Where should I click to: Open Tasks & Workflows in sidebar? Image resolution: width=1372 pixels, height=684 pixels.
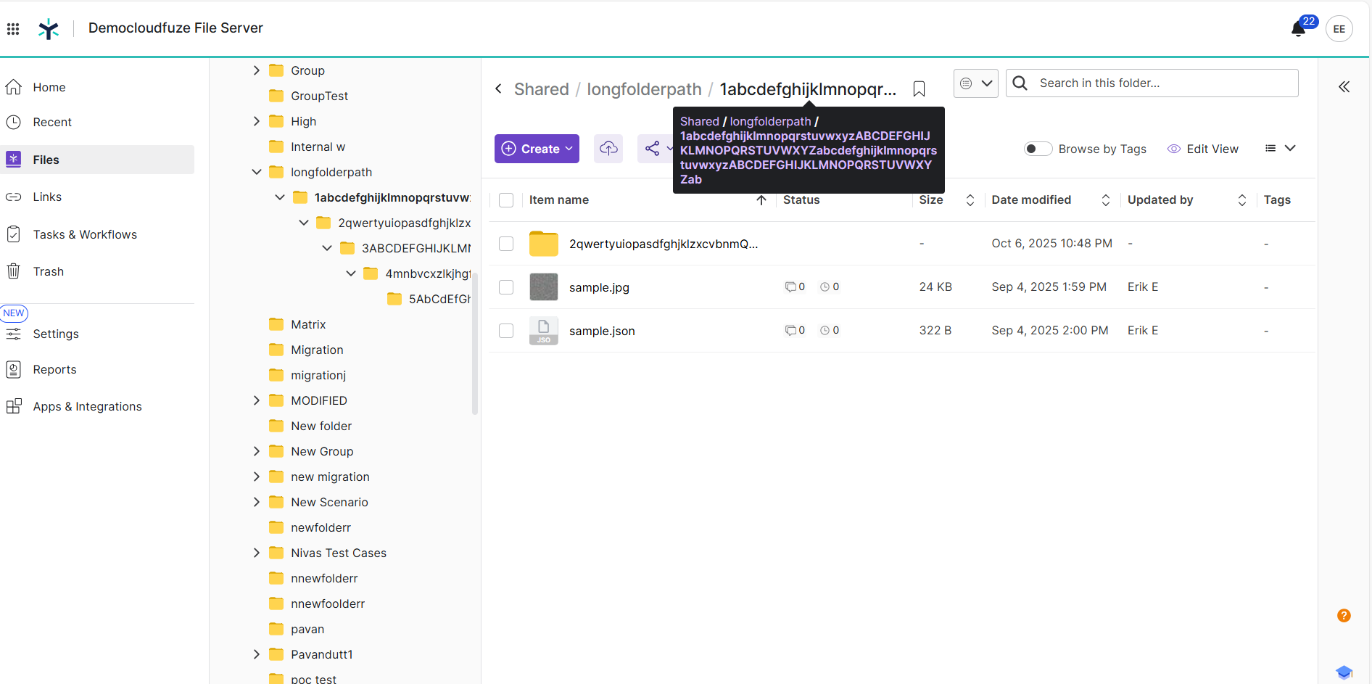(85, 234)
